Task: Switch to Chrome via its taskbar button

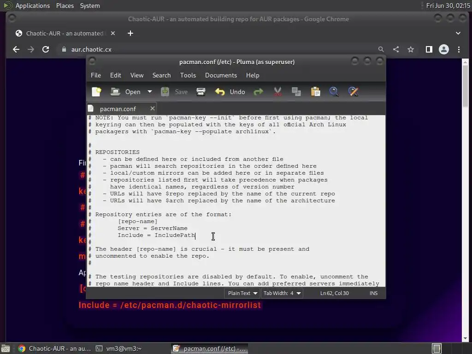Action: coord(54,348)
